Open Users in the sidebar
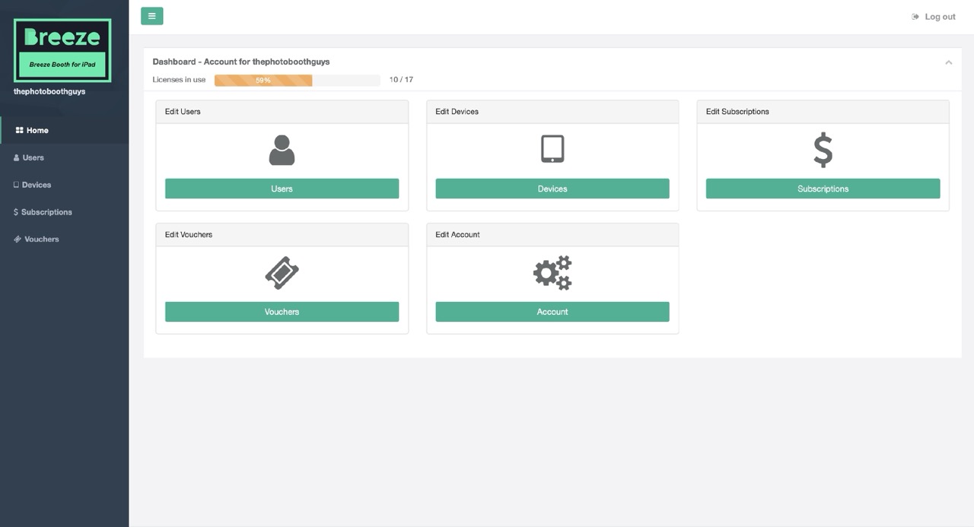The image size is (974, 527). (33, 157)
